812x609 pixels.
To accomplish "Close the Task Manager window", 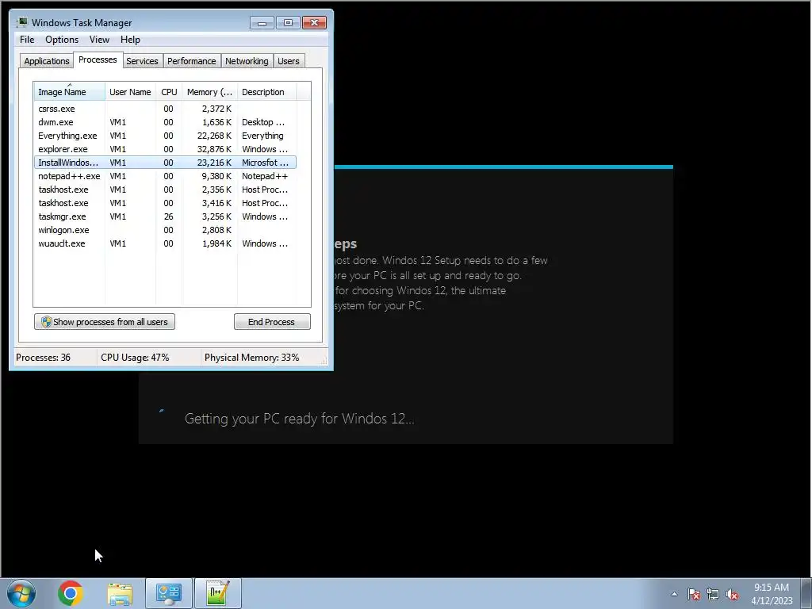I will (314, 23).
